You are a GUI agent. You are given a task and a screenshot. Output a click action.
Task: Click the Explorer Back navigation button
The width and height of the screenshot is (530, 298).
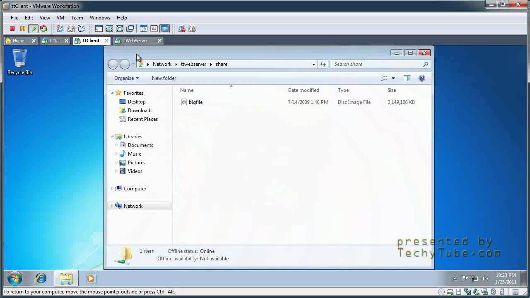113,64
